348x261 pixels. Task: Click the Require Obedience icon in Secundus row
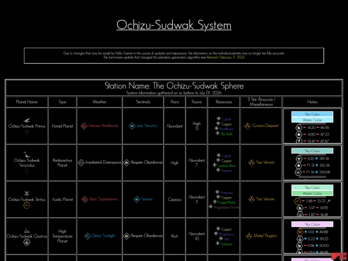click(x=126, y=162)
